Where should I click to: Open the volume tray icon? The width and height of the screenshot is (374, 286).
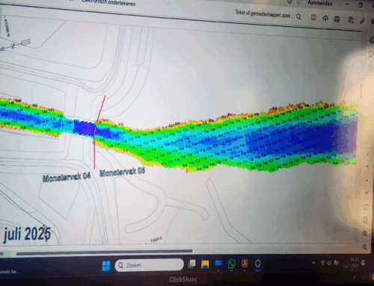coord(329,263)
